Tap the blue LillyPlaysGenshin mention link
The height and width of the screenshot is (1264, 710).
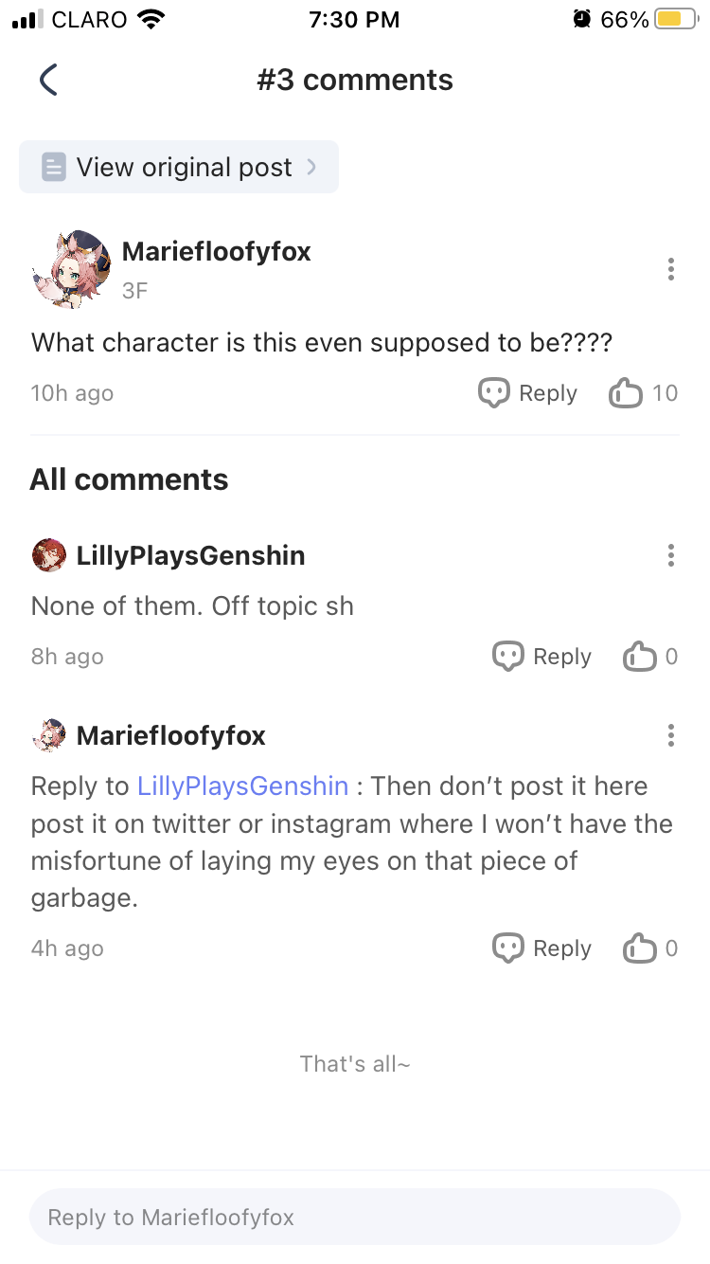point(243,785)
